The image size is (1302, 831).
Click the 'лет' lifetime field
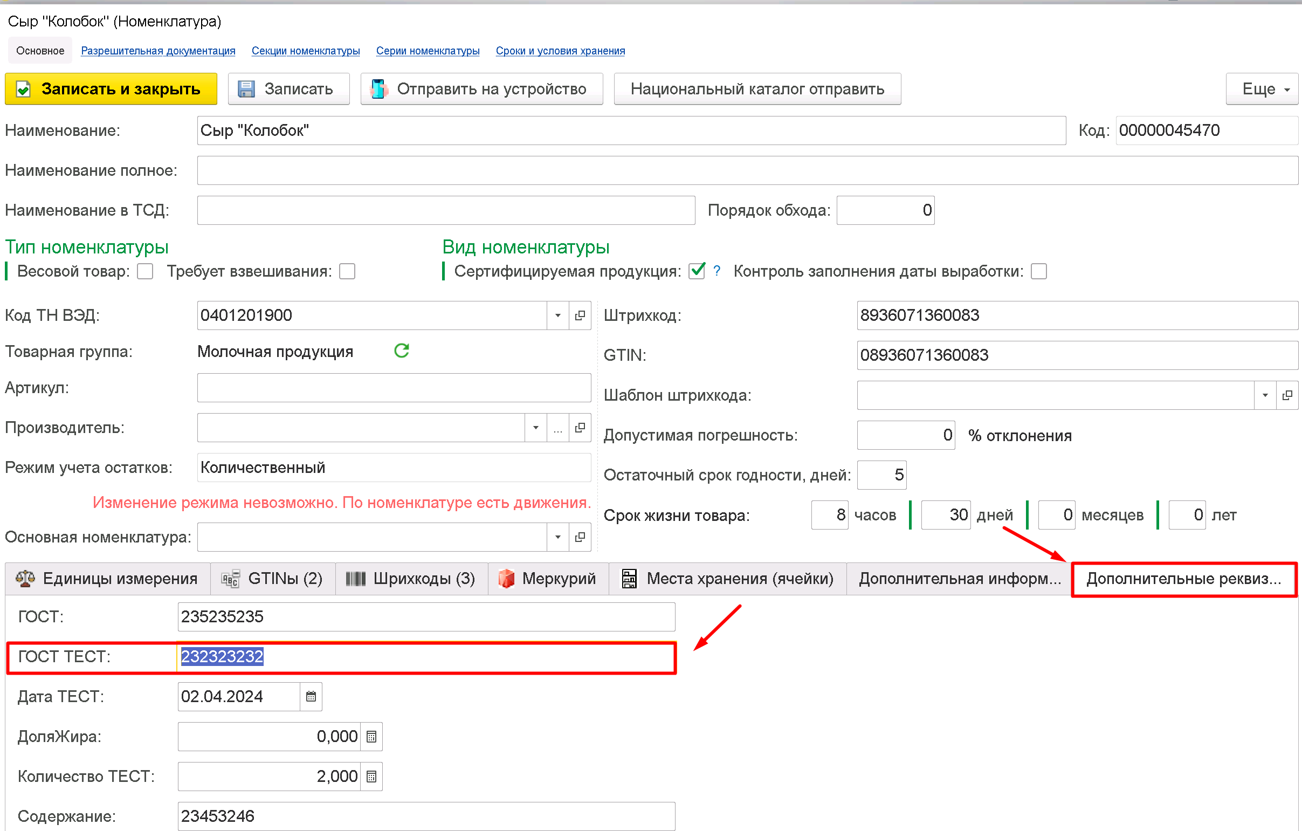tap(1187, 514)
